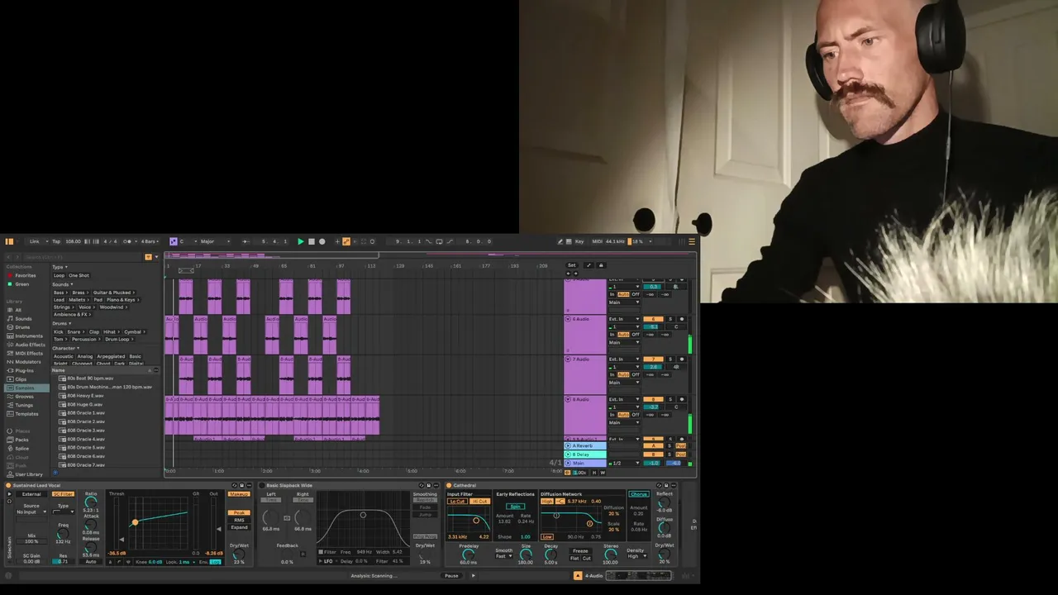This screenshot has width=1058, height=595.
Task: Click the lock envelopes icon
Action: tap(601, 265)
